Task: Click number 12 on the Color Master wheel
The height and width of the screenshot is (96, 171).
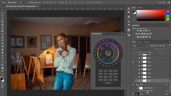Action: (x=110, y=66)
